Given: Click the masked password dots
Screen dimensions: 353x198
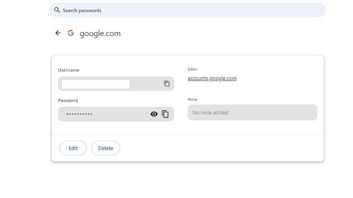Looking at the screenshot, I should [x=79, y=114].
